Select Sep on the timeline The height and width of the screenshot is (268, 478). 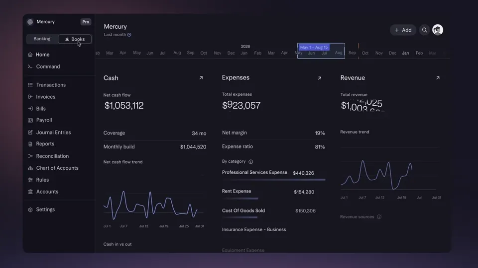pos(352,53)
